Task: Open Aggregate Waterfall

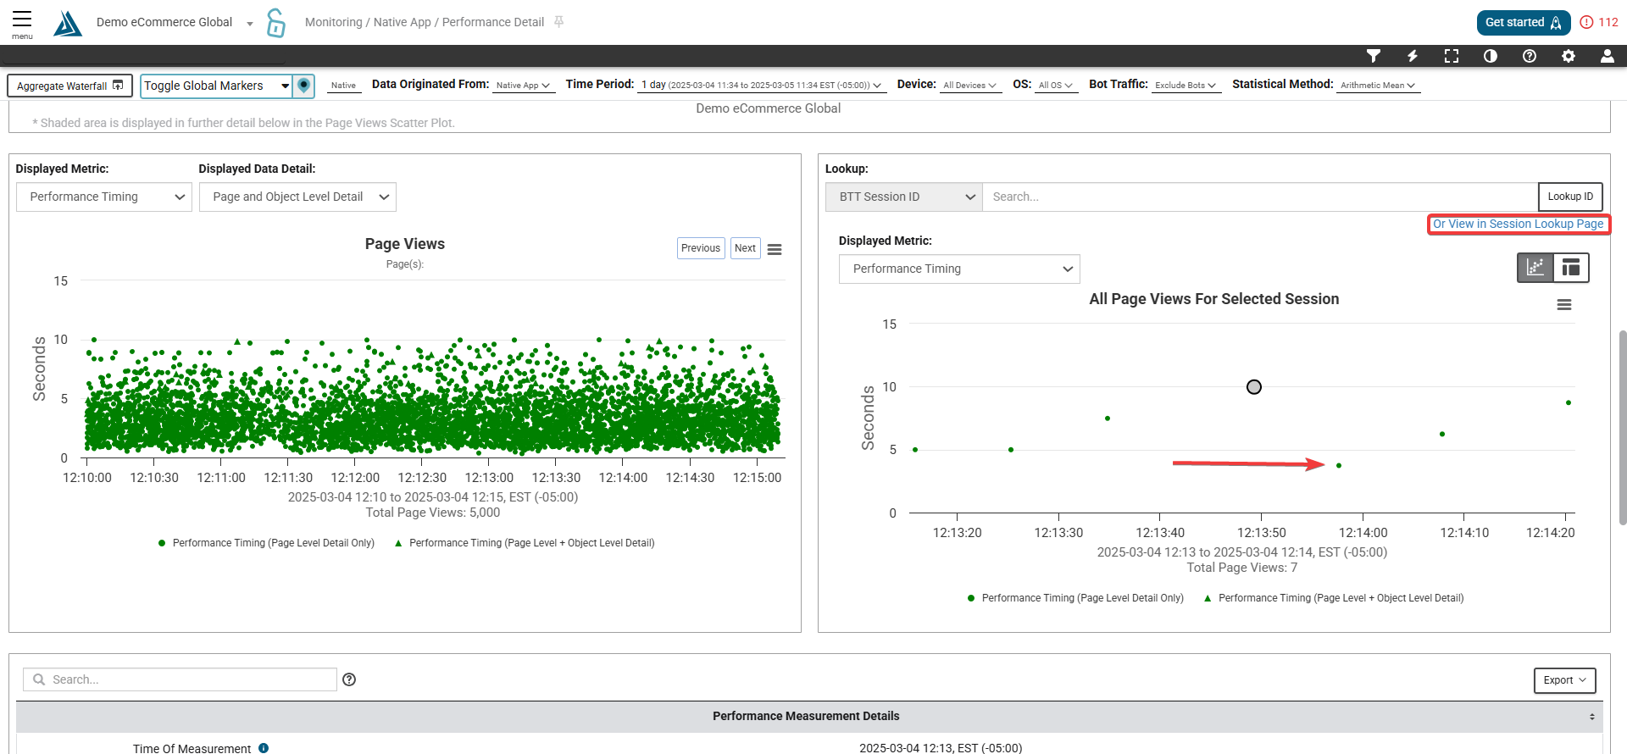Action: [70, 86]
